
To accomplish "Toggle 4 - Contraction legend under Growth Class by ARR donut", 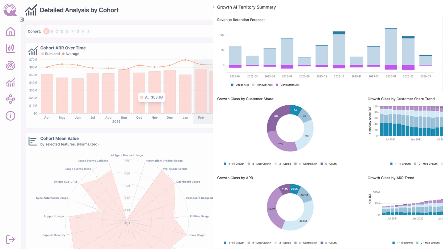I will coord(305,243).
